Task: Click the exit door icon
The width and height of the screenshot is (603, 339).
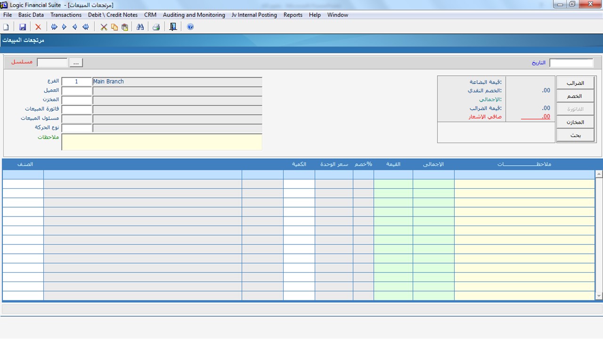Action: (x=173, y=27)
